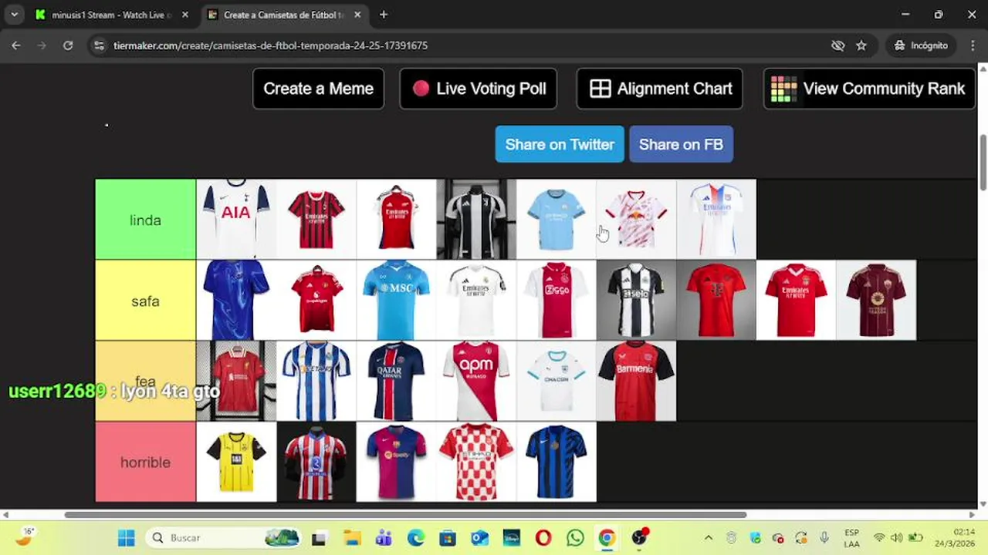The height and width of the screenshot is (555, 988).
Task: Open Chrome's three-dot menu
Action: [973, 45]
